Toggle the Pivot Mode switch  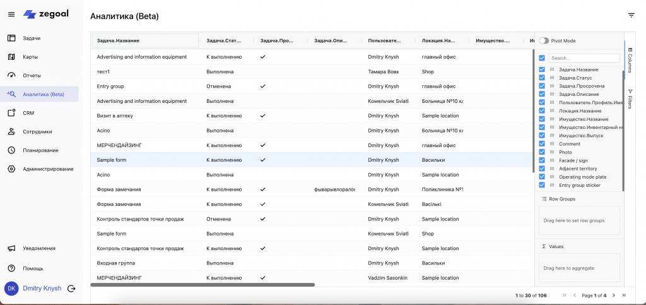pyautogui.click(x=544, y=40)
